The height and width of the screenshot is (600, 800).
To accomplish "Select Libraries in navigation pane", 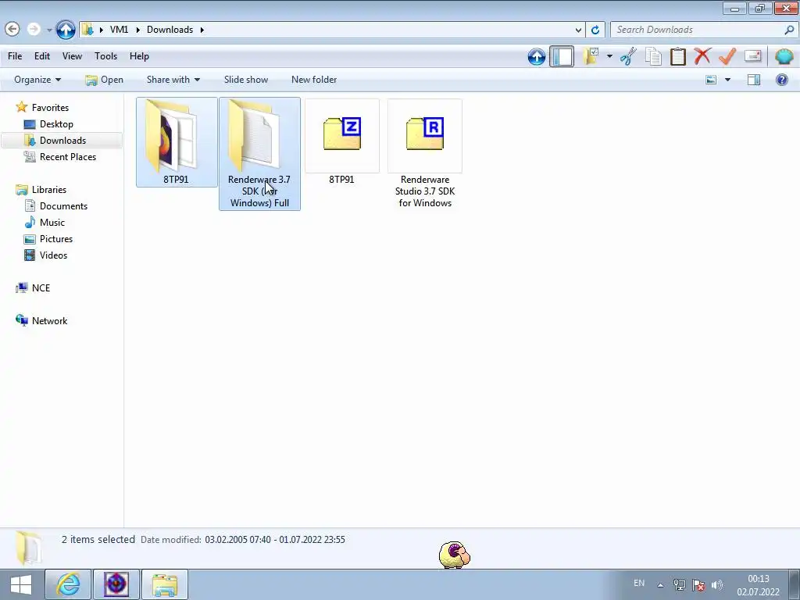I will [x=49, y=190].
